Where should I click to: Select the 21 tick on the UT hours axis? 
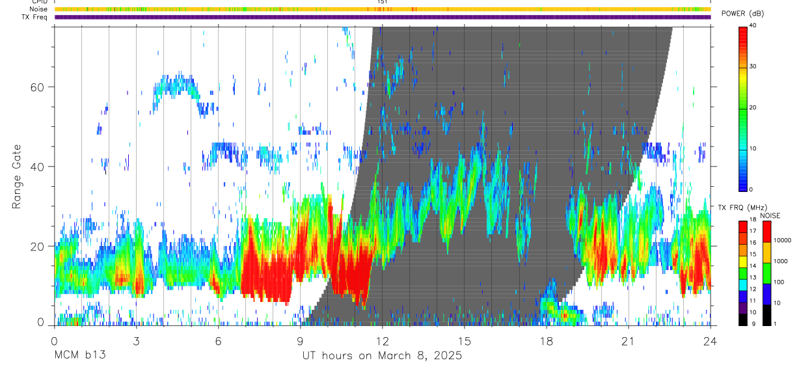coord(629,340)
